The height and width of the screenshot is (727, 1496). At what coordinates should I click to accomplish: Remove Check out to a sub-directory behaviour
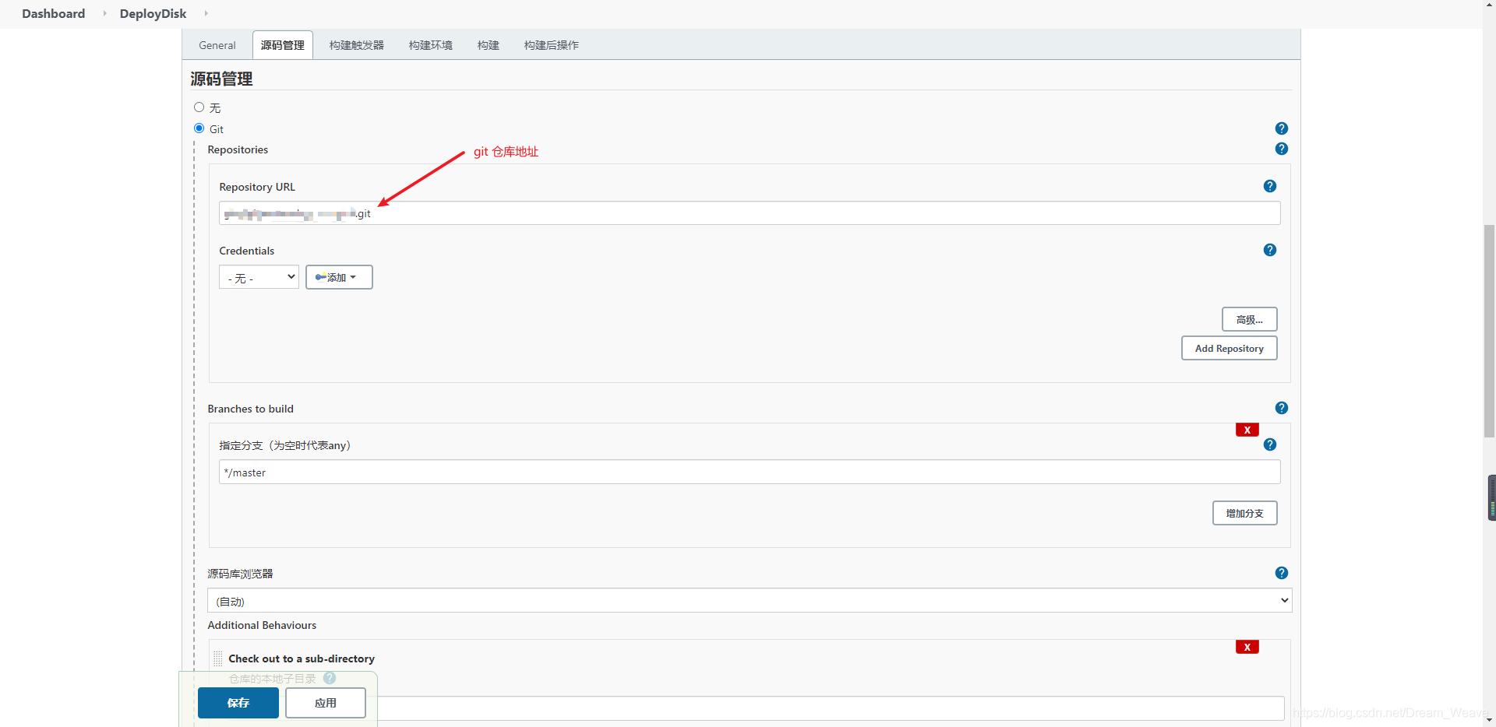pyautogui.click(x=1247, y=647)
